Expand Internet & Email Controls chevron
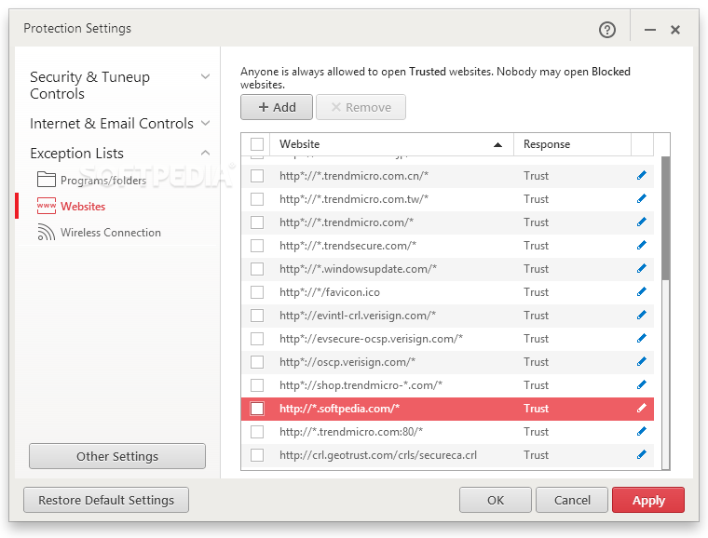Viewport: 708px width, 538px height. tap(206, 123)
